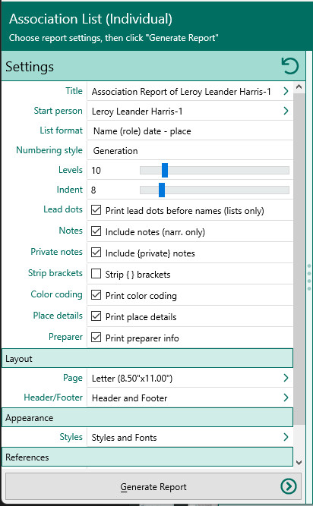Collapse the Layout section header
313x506 pixels.
click(x=147, y=358)
